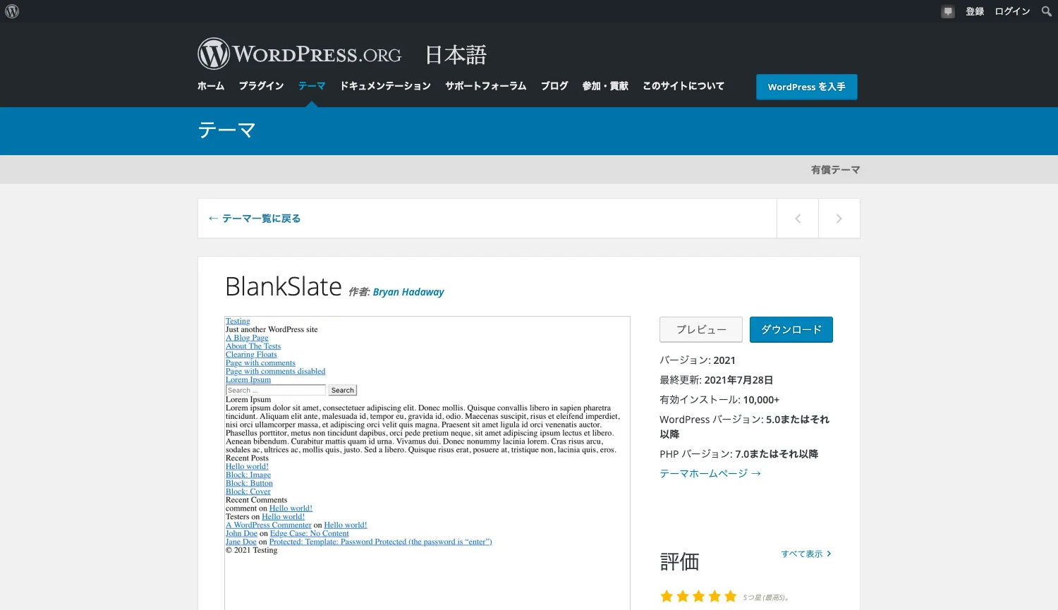This screenshot has height=610, width=1058.
Task: Select テーマ in navigation menu
Action: (x=312, y=86)
